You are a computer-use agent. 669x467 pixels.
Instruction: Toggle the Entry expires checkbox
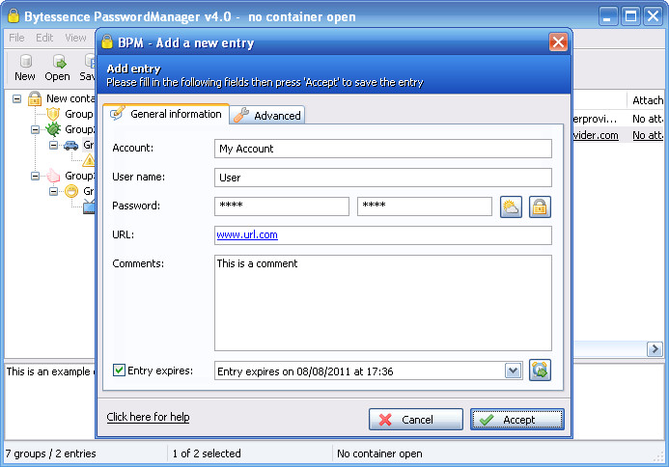(x=119, y=371)
